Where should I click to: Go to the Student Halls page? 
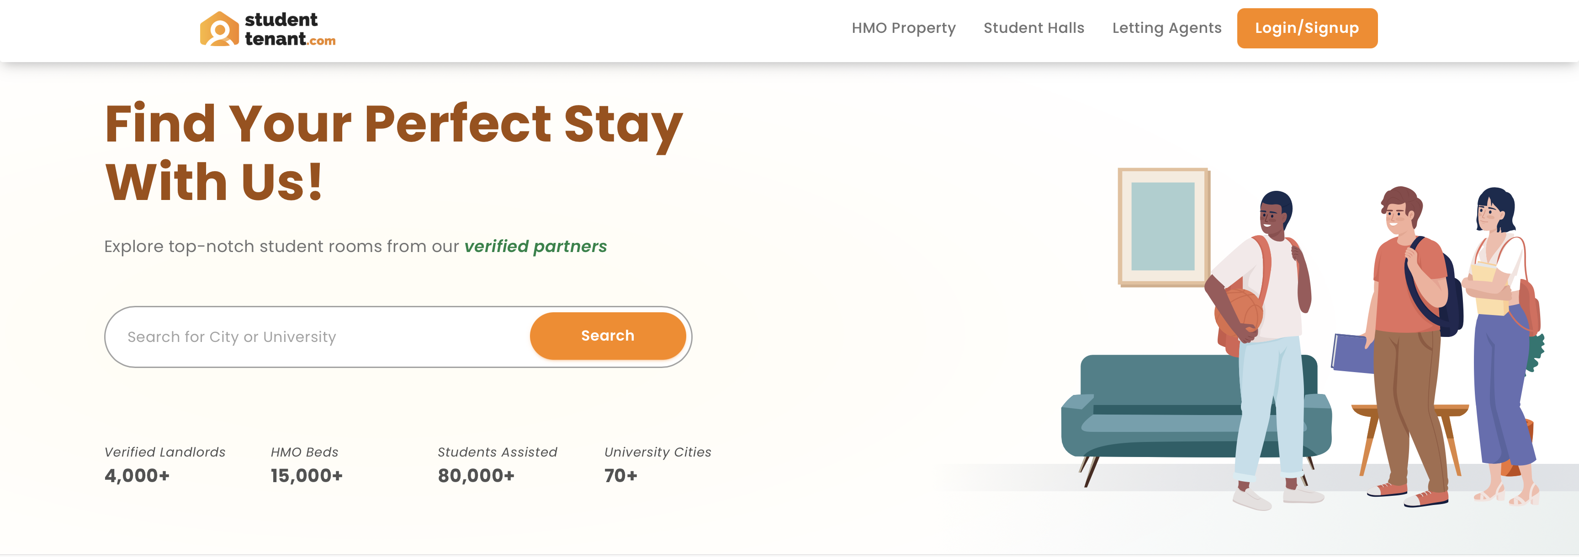coord(1033,28)
